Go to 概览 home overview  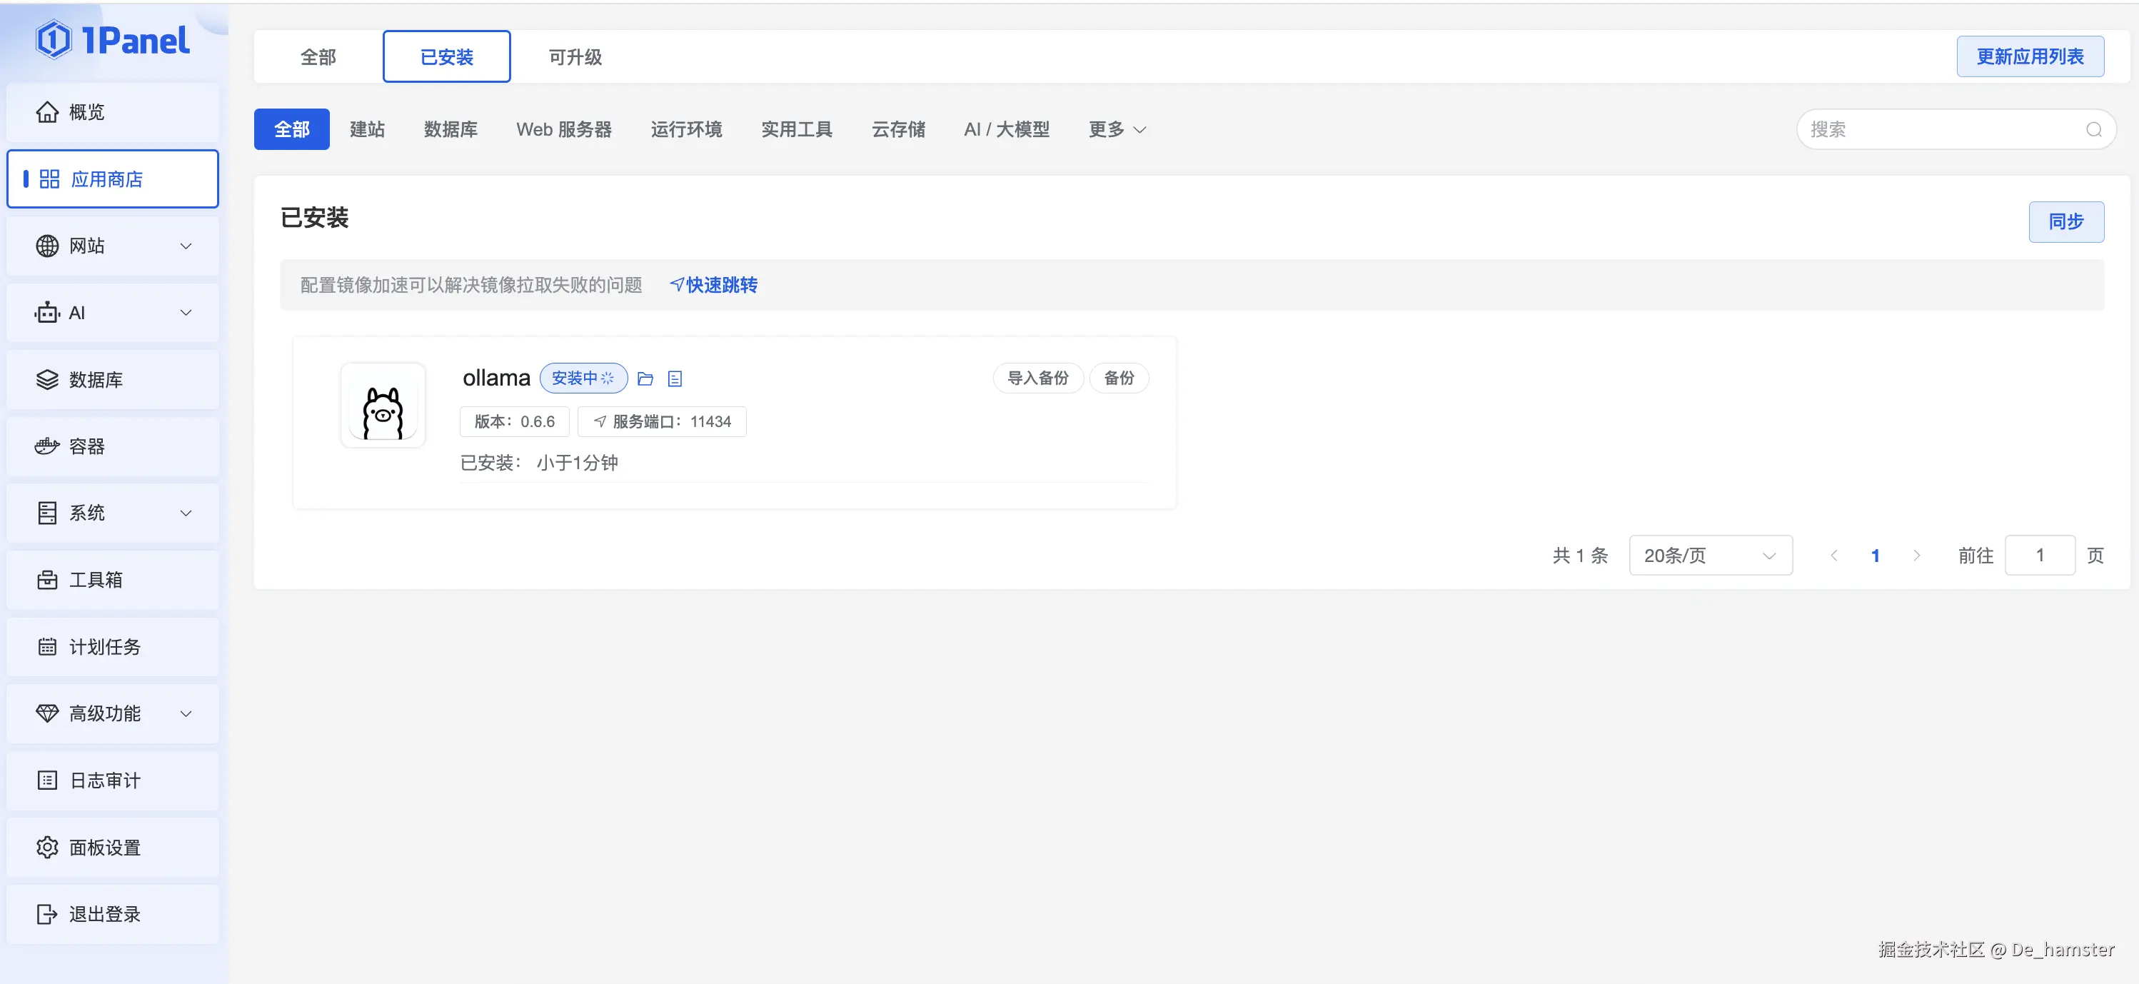click(113, 111)
